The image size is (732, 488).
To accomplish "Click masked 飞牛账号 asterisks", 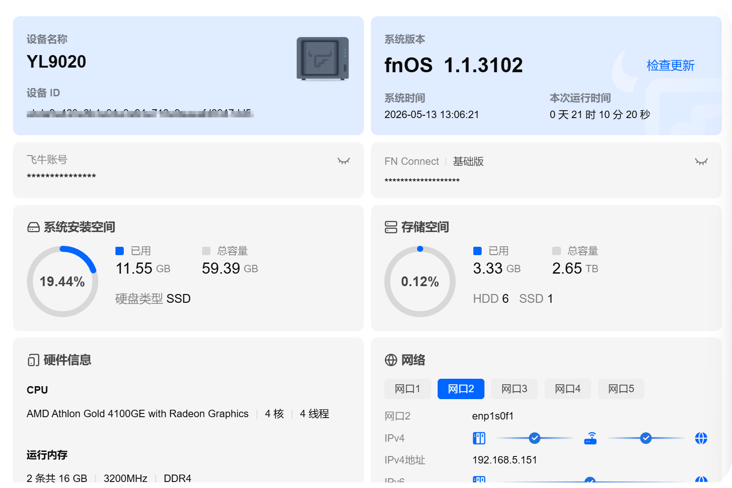I will 61,176.
